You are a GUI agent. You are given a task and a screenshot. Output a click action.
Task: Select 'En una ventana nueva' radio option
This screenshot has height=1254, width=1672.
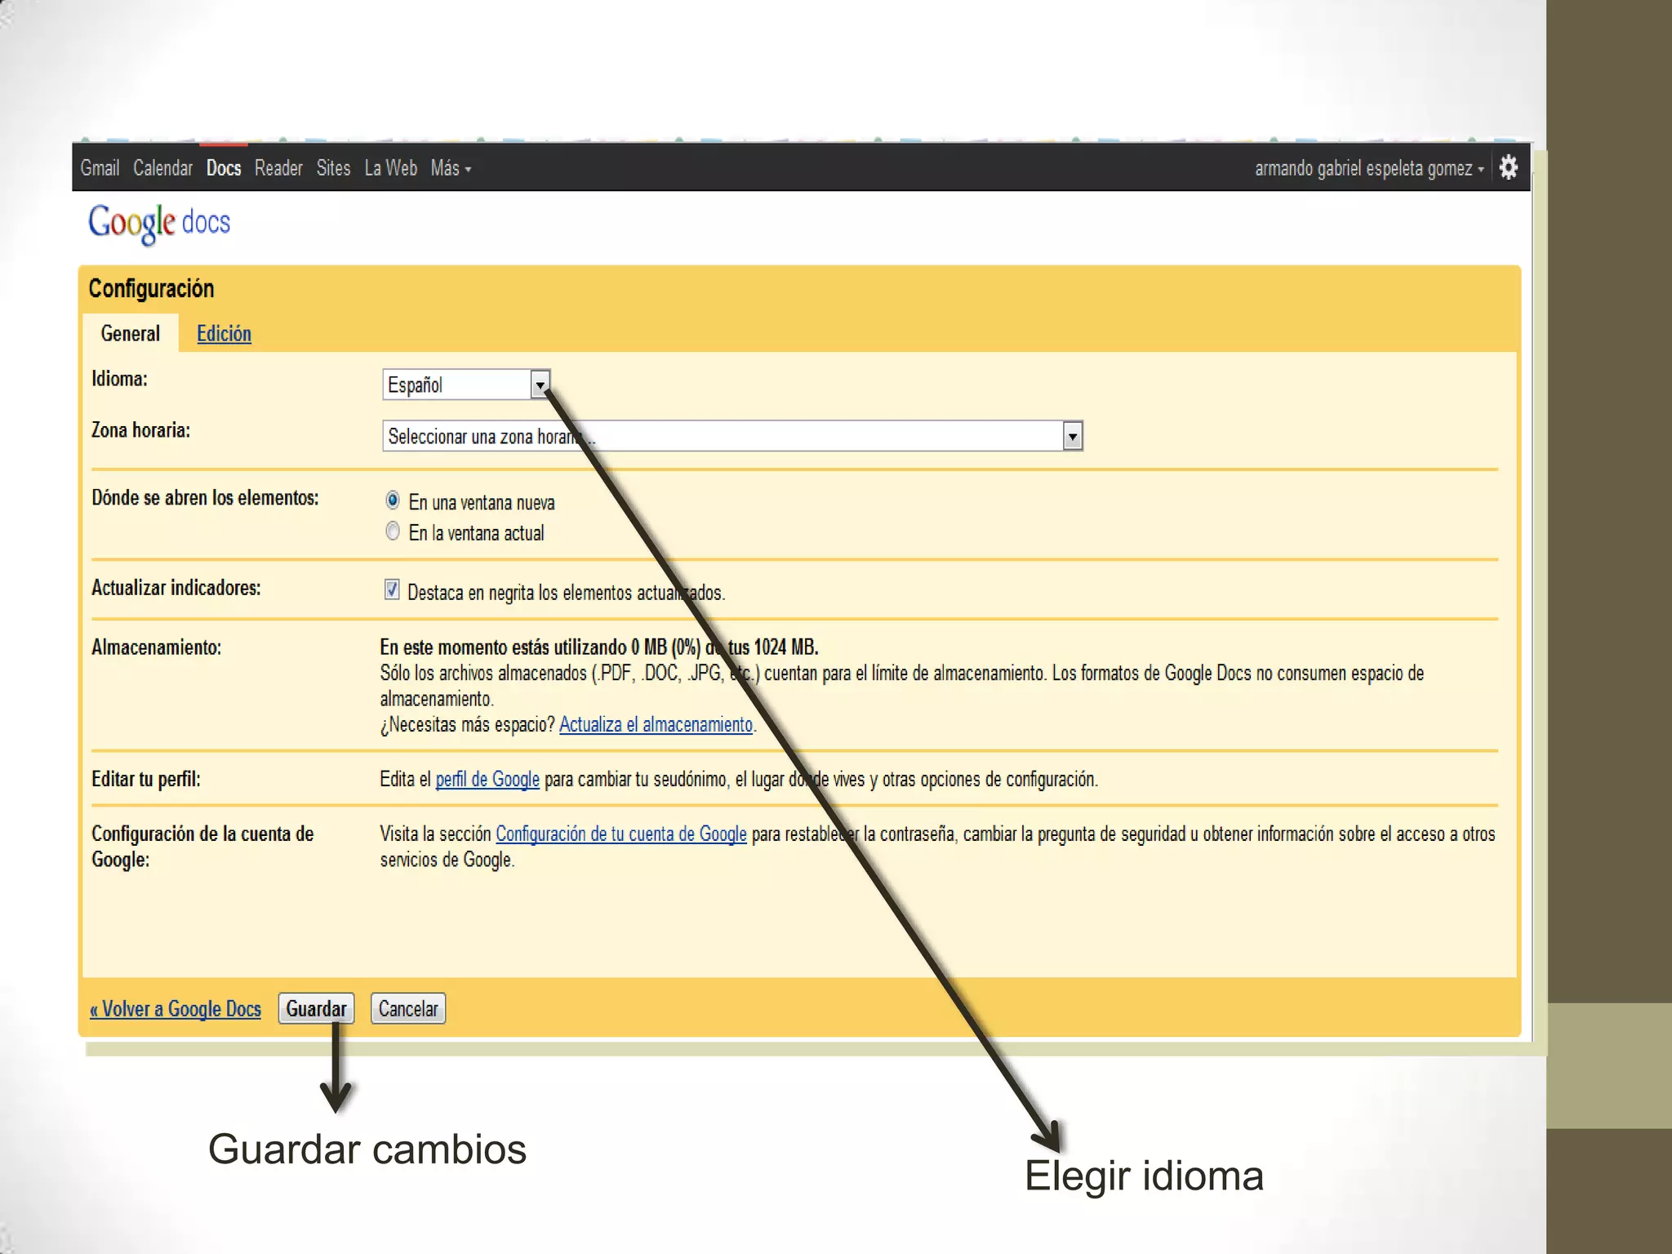(393, 500)
